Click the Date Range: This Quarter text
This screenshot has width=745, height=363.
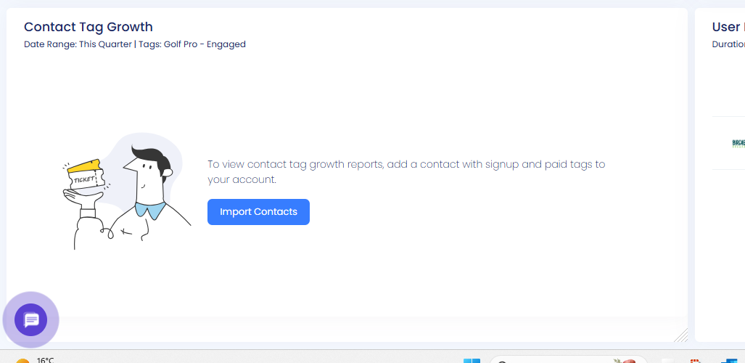click(x=78, y=44)
